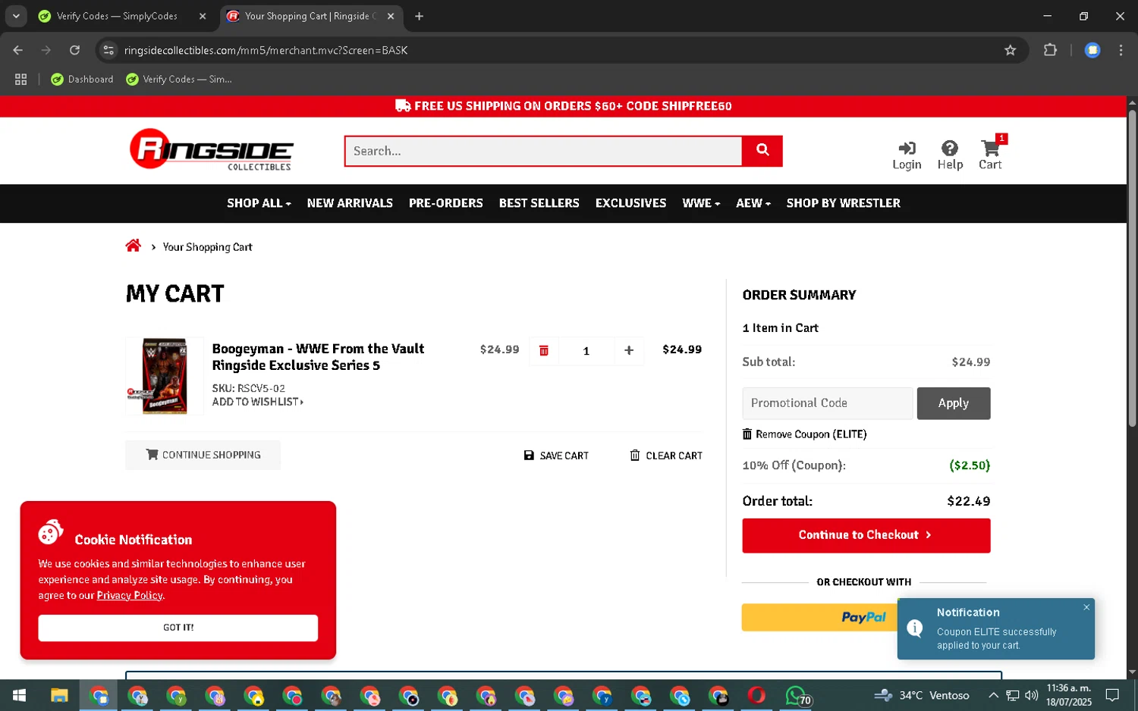Open the taskbar clock showing 11:36 a. m.
This screenshot has height=711, width=1138.
pyautogui.click(x=1068, y=695)
